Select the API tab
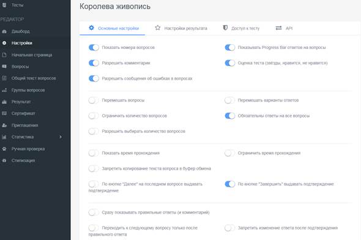The width and height of the screenshot is (361, 240). (284, 28)
